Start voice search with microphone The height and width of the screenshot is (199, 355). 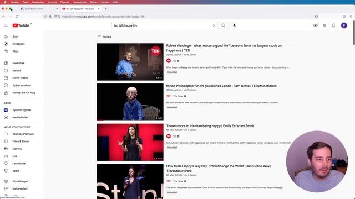[x=234, y=25]
